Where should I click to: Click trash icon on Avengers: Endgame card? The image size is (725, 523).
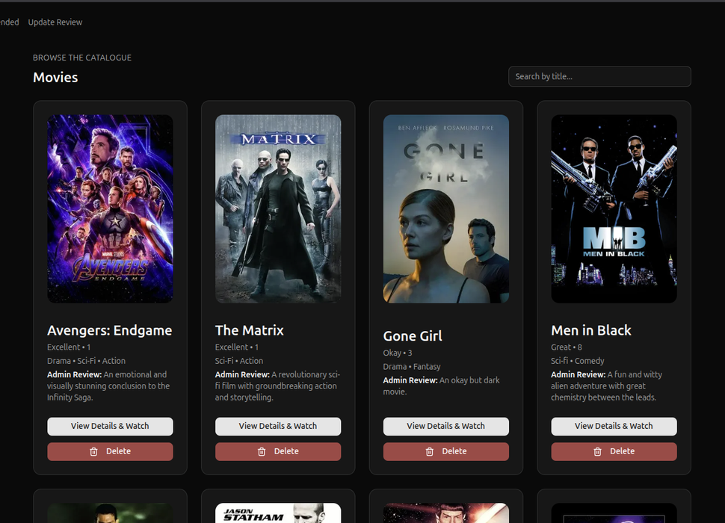[94, 451]
